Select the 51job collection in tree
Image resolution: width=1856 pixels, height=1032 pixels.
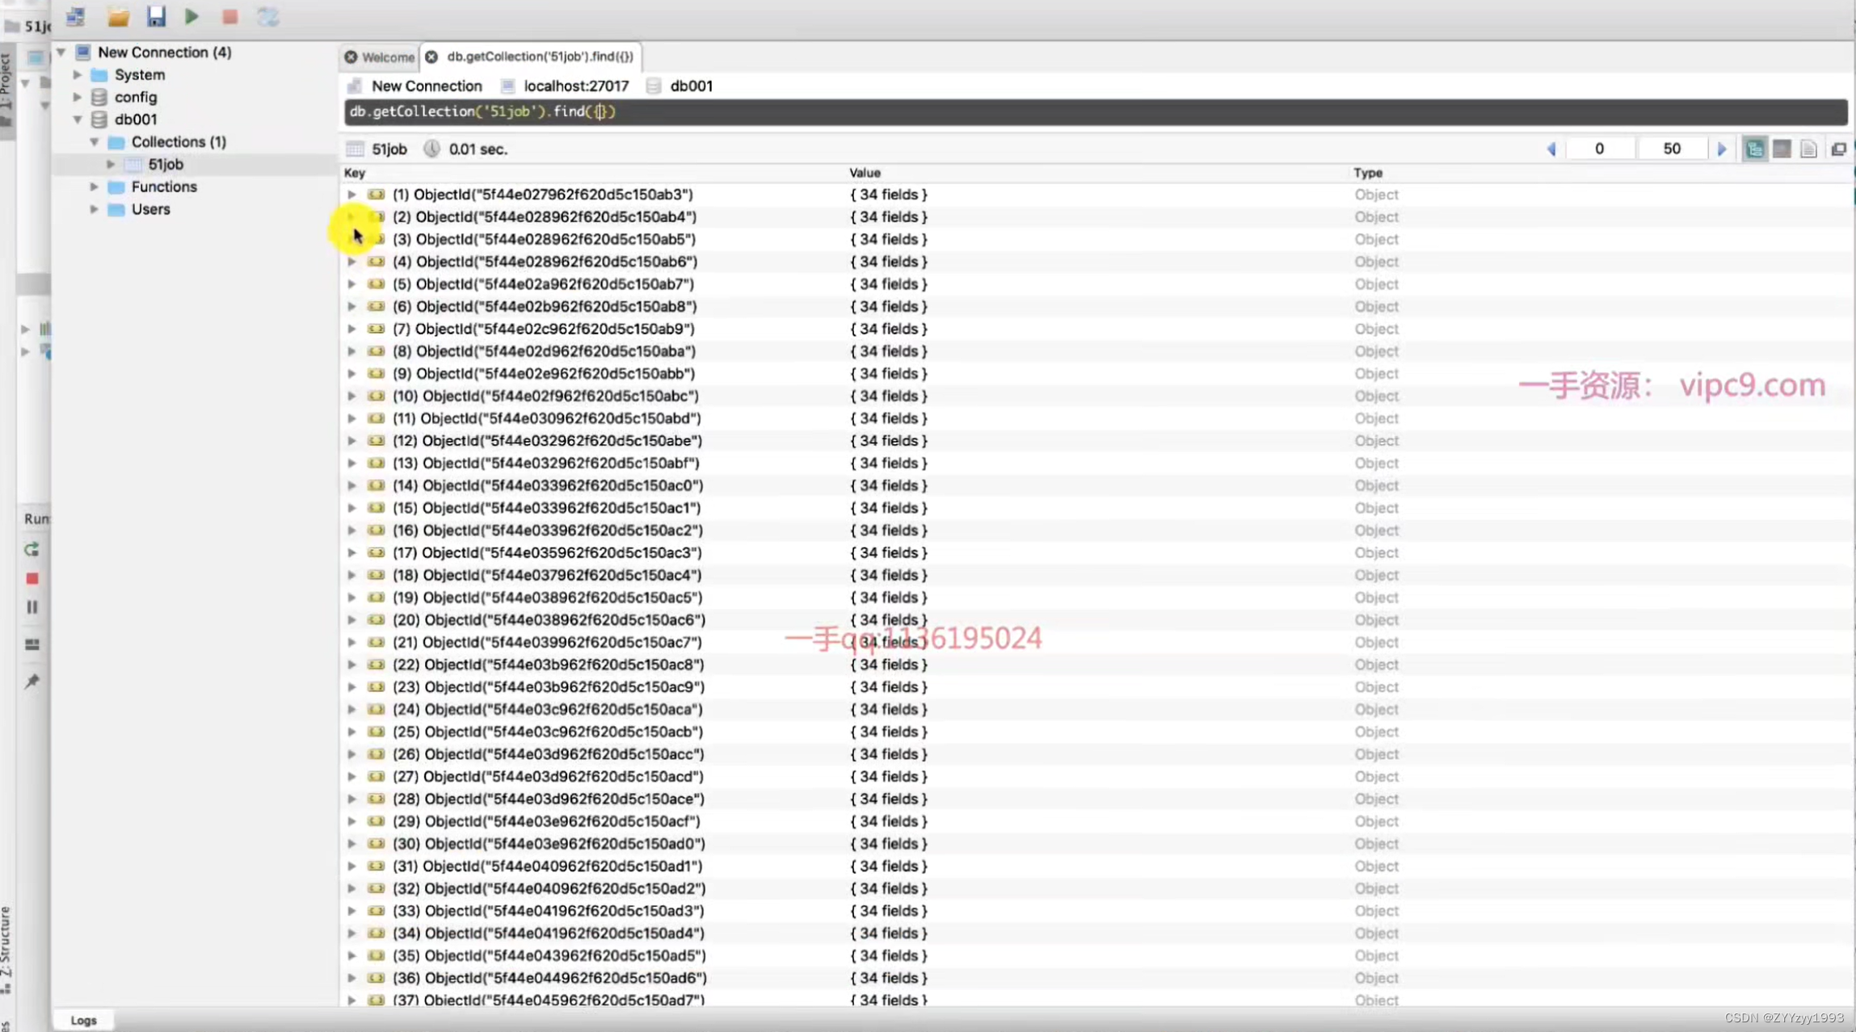pos(166,164)
